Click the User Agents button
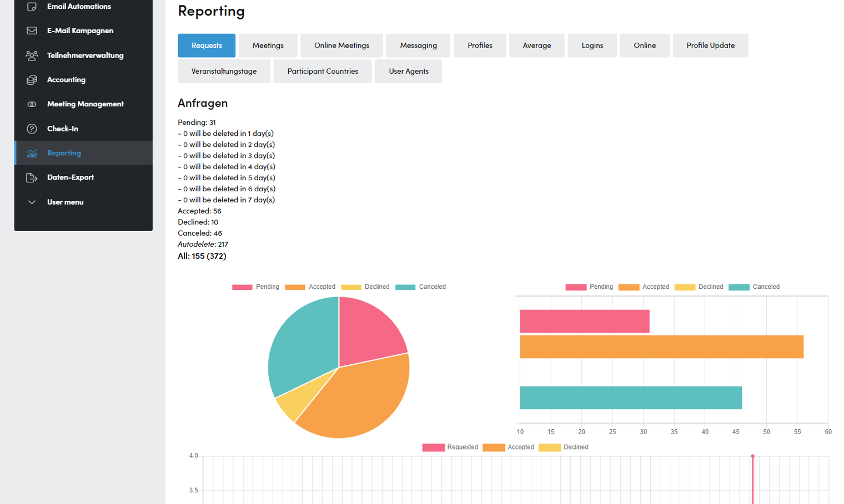This screenshot has width=844, height=504. (409, 72)
